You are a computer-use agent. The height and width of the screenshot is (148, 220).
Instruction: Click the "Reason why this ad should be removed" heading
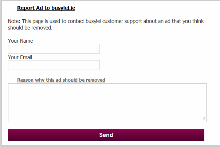click(x=61, y=80)
